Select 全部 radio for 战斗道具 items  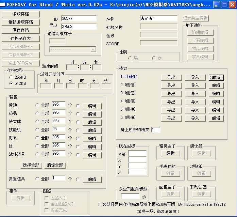tap(37, 154)
